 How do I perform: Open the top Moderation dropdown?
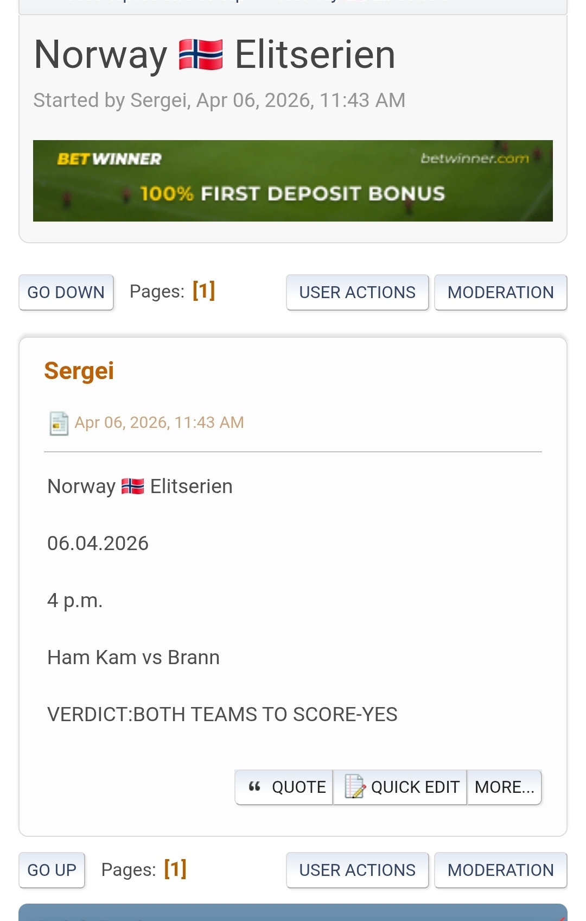500,292
